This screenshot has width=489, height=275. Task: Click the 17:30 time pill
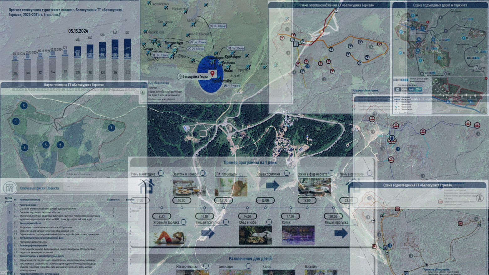click(290, 216)
